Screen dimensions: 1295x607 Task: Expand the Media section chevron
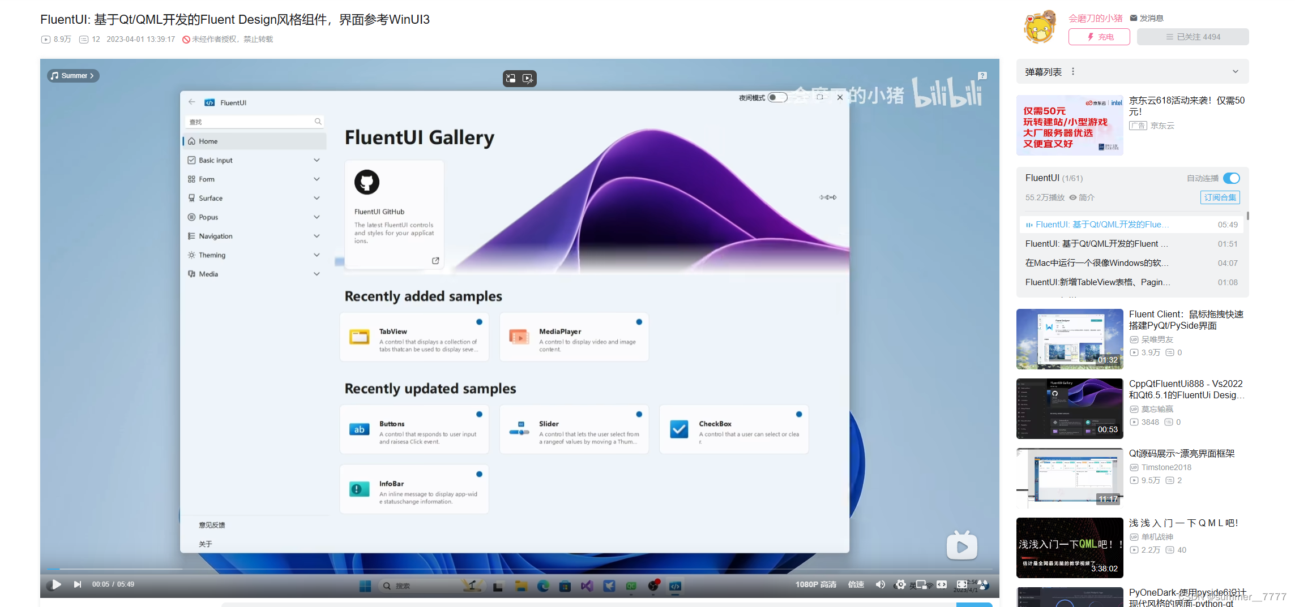[317, 274]
